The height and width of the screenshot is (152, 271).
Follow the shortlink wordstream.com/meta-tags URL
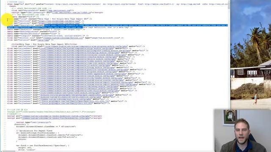click(x=59, y=21)
